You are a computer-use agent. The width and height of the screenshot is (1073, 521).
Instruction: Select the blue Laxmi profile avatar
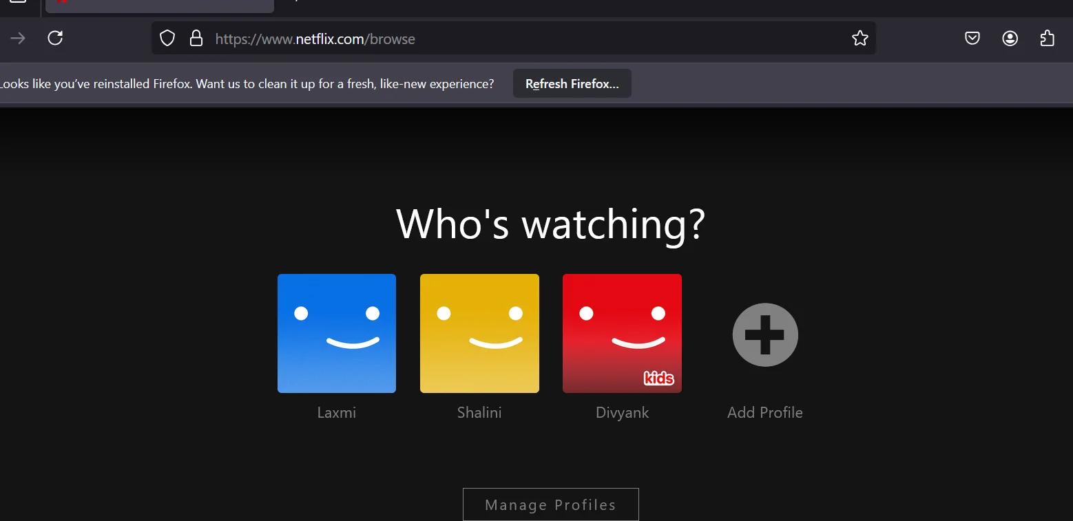[x=337, y=334]
